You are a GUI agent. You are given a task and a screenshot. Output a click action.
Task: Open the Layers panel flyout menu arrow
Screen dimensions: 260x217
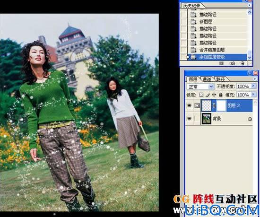[255, 79]
